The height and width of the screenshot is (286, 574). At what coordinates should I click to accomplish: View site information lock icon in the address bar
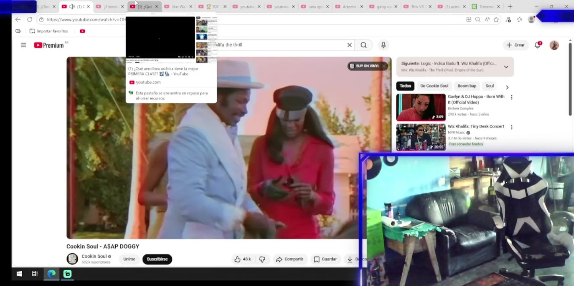coord(41,19)
